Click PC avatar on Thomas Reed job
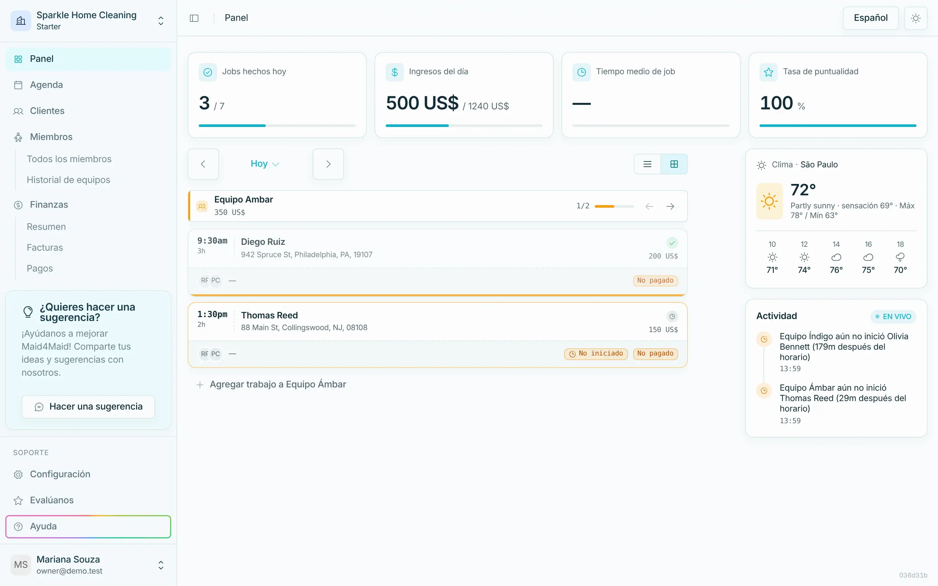 216,354
